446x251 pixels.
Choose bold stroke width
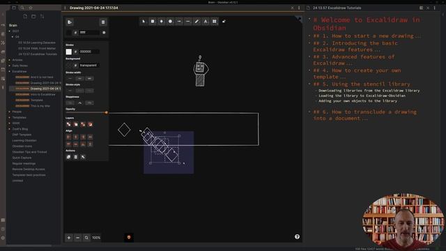pos(79,78)
